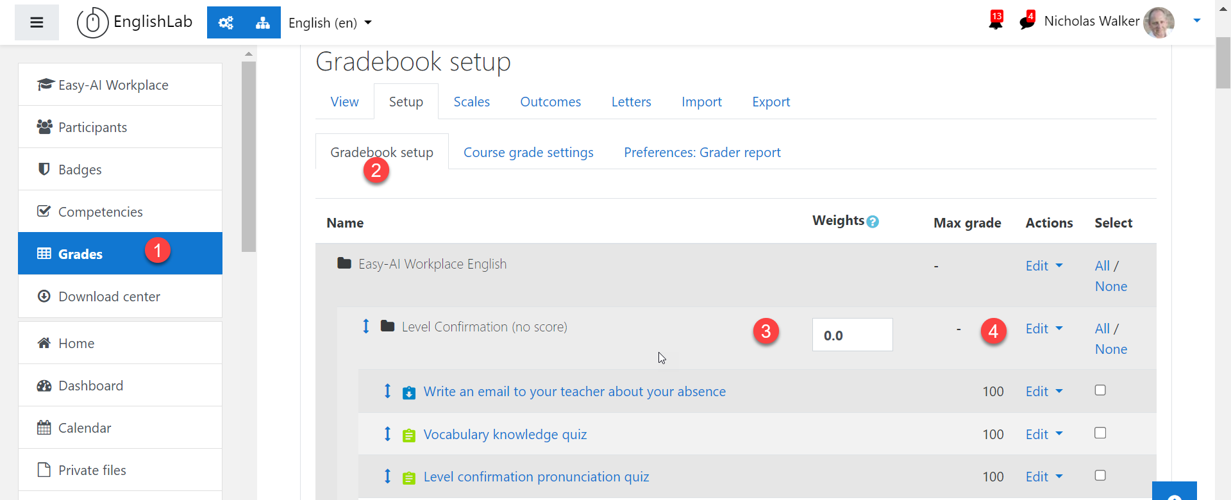This screenshot has width=1231, height=500.
Task: Click the assignment icon beside Write an email
Action: (409, 392)
